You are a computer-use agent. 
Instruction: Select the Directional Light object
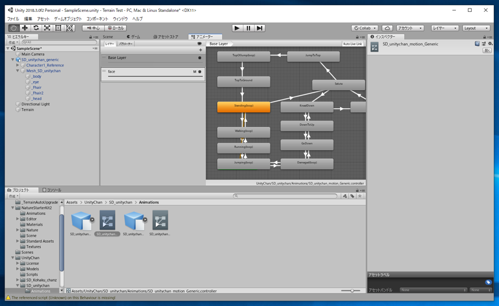[35, 104]
